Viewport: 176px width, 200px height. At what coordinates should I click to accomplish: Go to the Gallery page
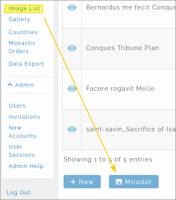(x=19, y=19)
